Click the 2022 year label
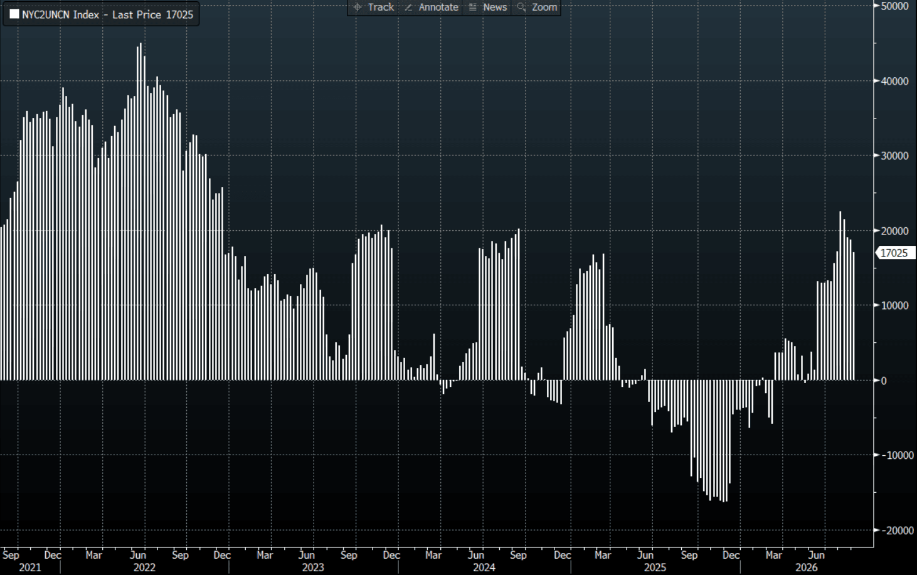The image size is (917, 575). [x=144, y=567]
